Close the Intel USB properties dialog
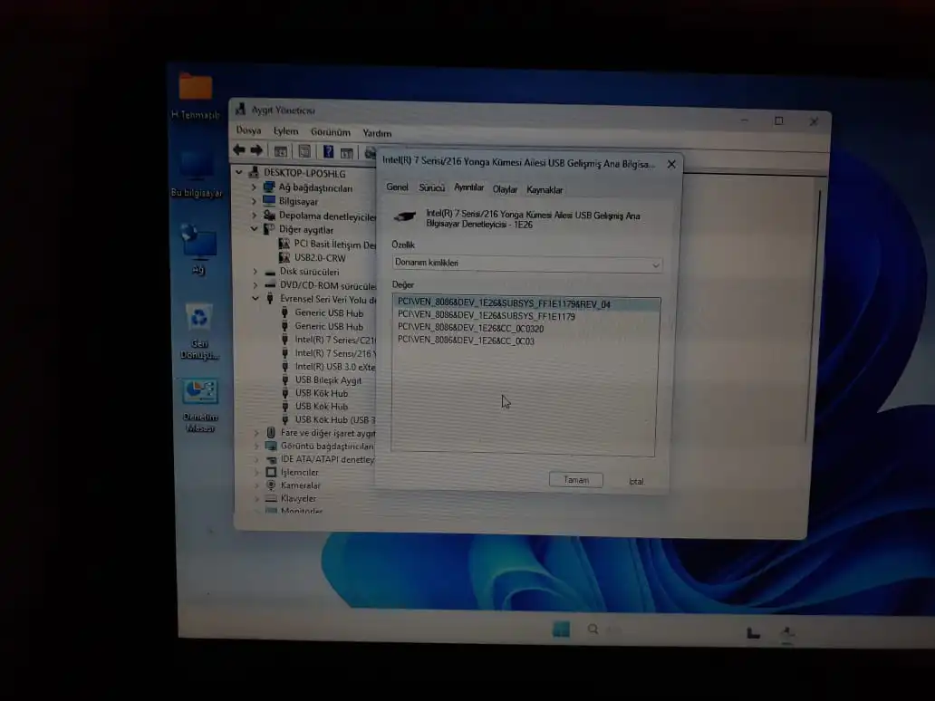The height and width of the screenshot is (701, 935). (671, 164)
